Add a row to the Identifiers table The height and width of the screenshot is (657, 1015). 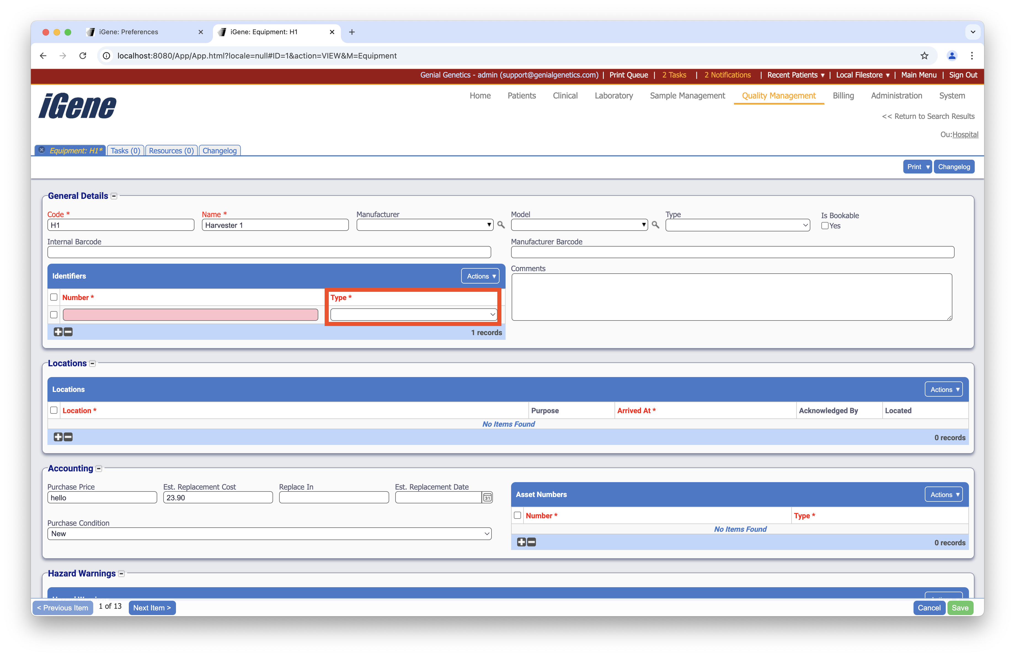[x=58, y=332]
